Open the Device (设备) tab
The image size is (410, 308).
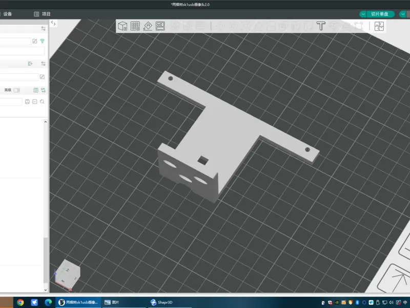point(7,14)
